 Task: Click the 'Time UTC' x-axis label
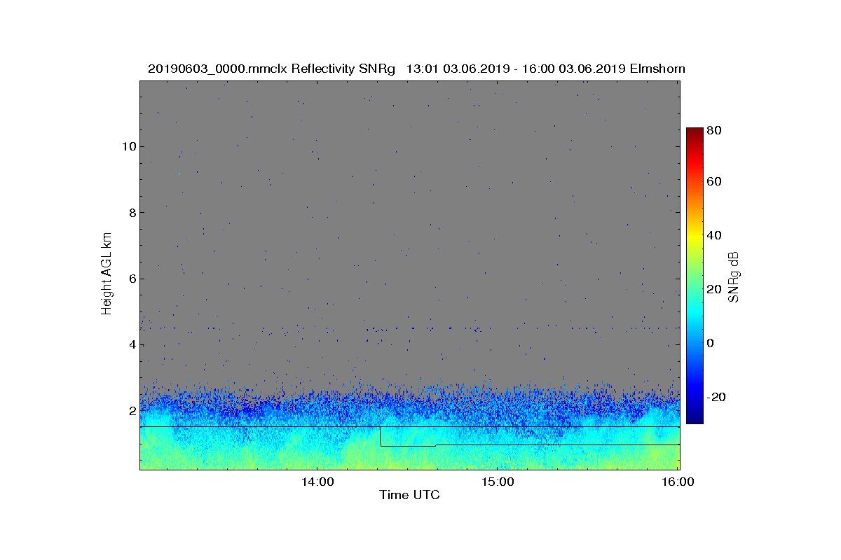410,495
